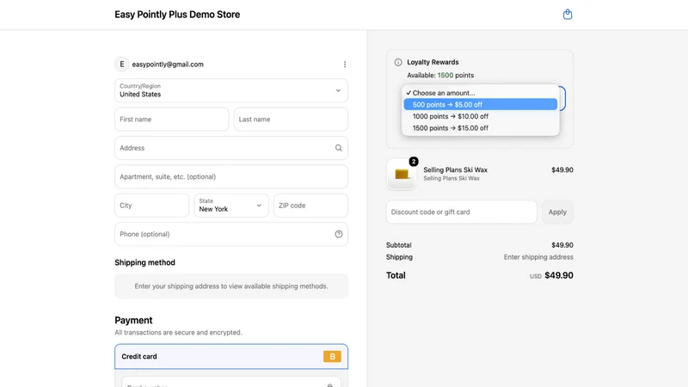The height and width of the screenshot is (387, 688).
Task: Focus the ZIP code input field
Action: (x=310, y=206)
